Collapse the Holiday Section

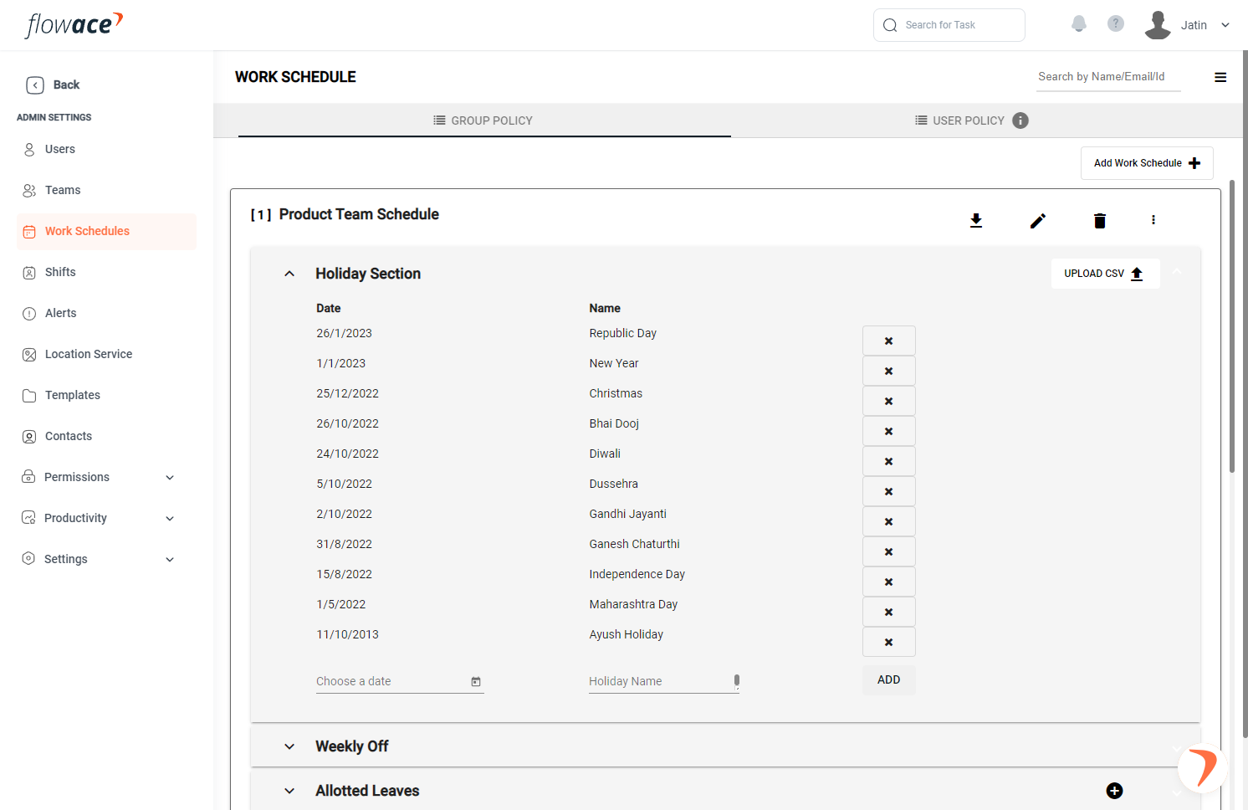289,274
